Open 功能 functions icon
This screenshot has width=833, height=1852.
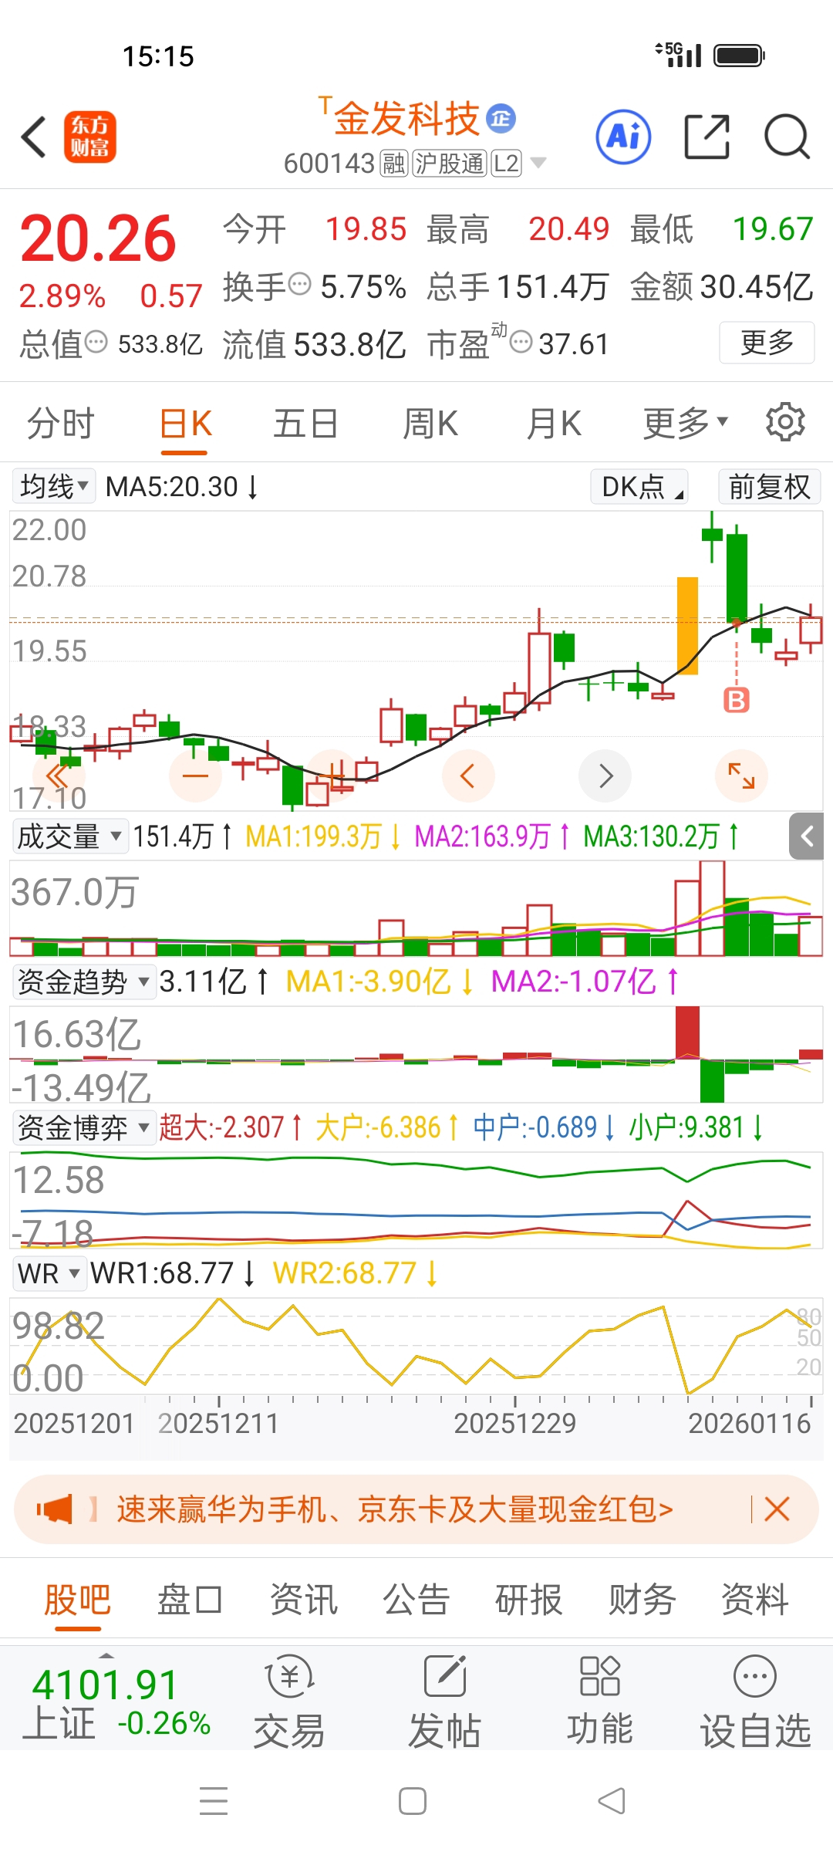(x=600, y=1701)
